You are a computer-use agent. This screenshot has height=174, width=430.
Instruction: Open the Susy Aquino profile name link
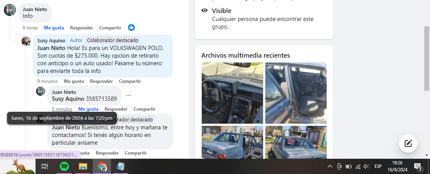(x=51, y=40)
